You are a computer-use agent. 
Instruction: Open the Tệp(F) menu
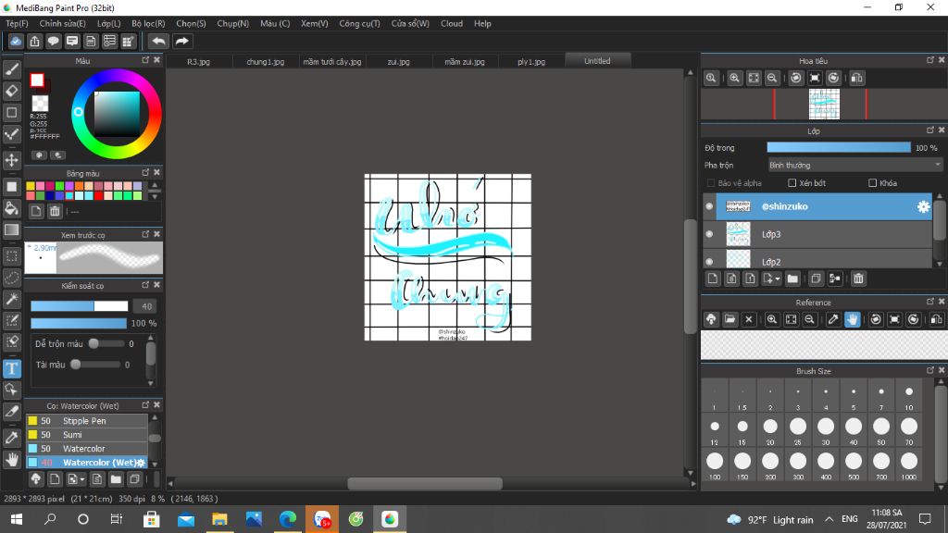(17, 23)
